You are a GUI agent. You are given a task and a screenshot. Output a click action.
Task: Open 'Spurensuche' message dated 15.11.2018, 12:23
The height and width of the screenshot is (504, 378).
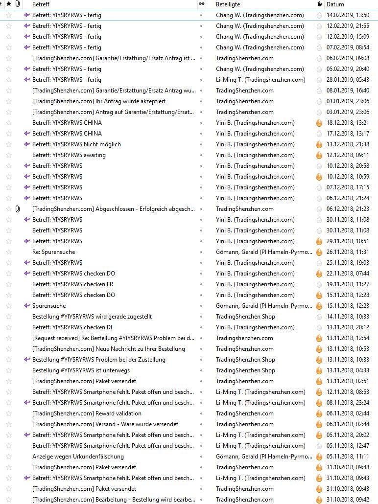(x=49, y=306)
